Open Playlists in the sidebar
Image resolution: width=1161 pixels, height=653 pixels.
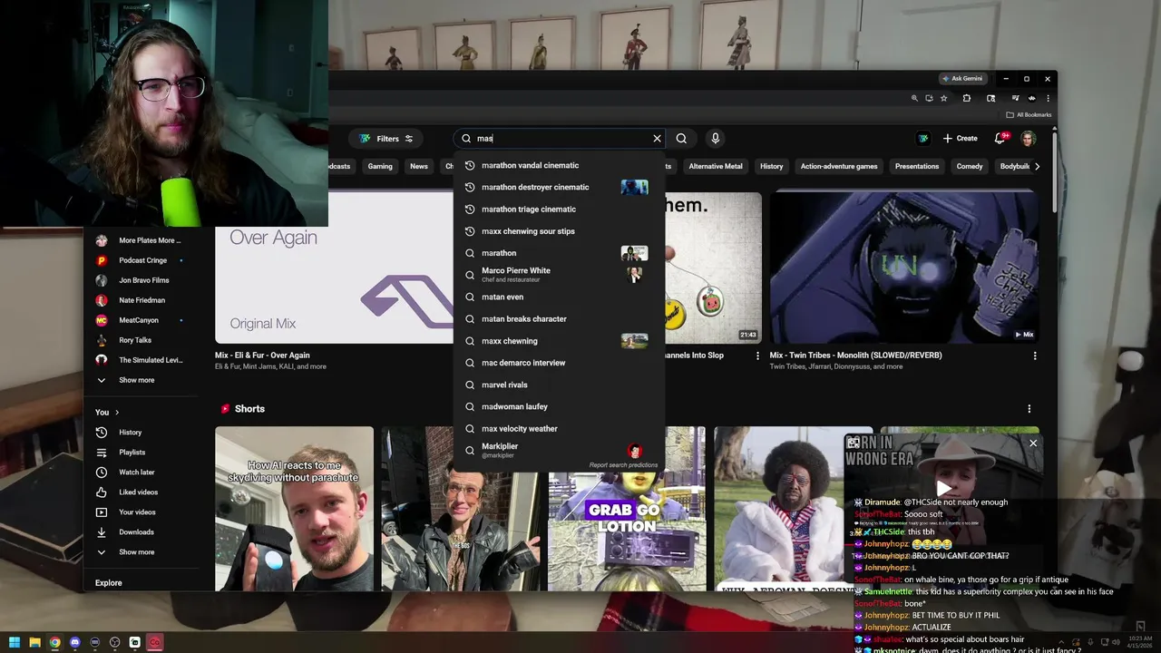click(141, 453)
